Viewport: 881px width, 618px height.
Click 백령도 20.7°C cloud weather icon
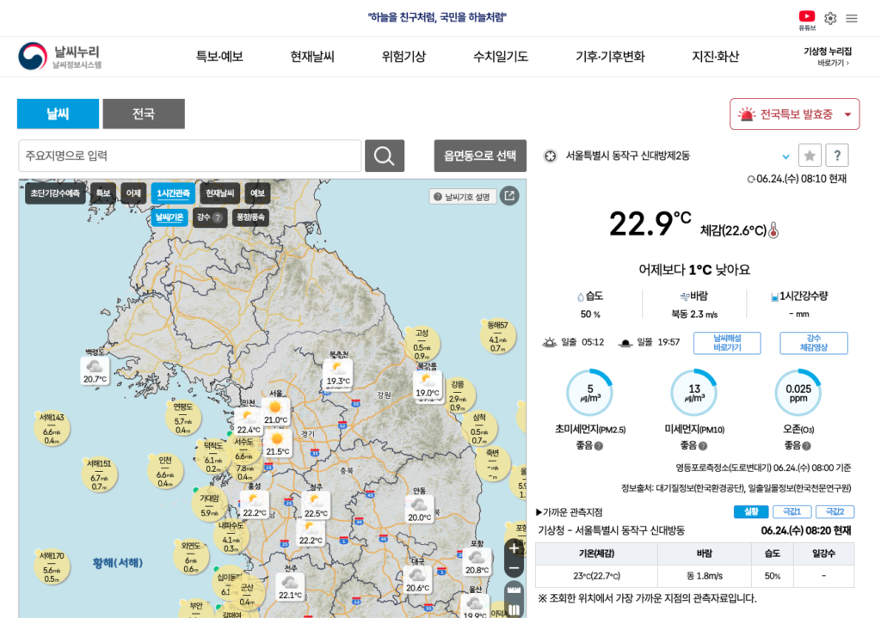point(95,366)
